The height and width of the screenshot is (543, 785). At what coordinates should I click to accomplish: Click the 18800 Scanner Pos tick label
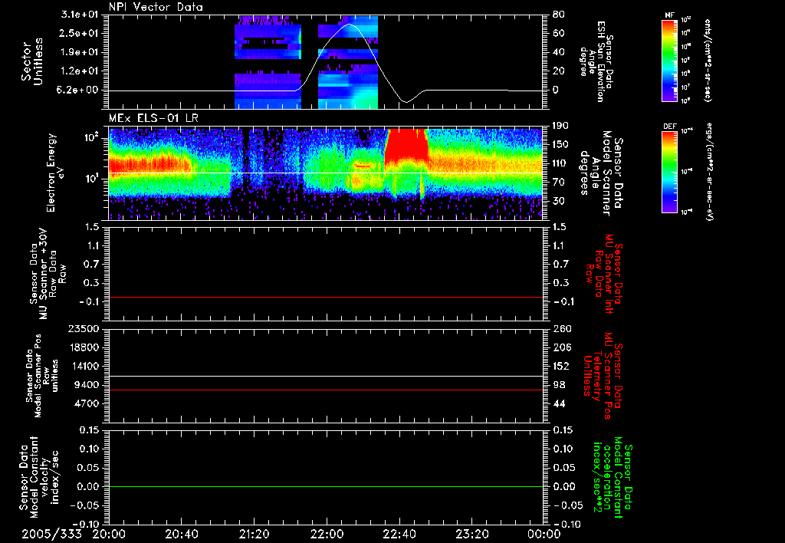pyautogui.click(x=84, y=347)
